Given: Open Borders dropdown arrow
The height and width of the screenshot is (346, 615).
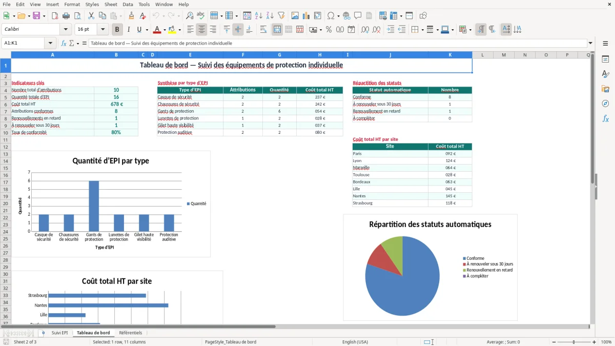Looking at the screenshot, I should click(422, 30).
